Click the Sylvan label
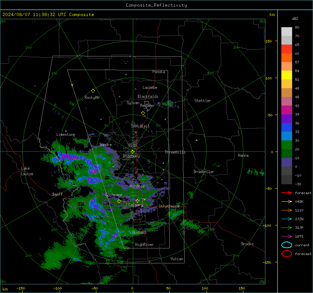 pyautogui.click(x=133, y=103)
